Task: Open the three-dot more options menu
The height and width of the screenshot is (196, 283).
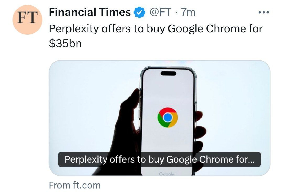Action: pos(263,13)
